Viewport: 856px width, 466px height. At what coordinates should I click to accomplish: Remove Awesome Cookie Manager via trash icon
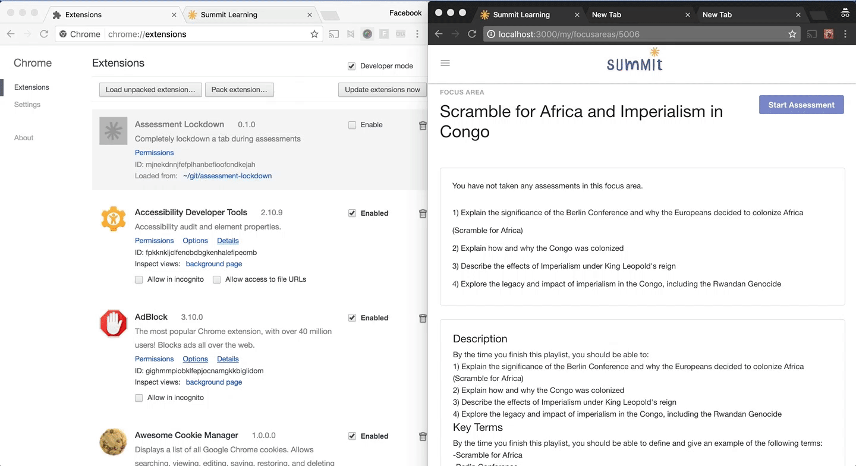pyautogui.click(x=423, y=436)
